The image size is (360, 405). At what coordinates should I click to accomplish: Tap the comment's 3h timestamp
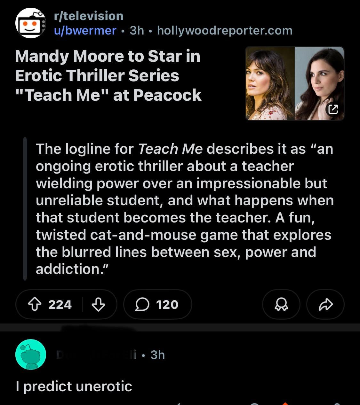click(158, 355)
